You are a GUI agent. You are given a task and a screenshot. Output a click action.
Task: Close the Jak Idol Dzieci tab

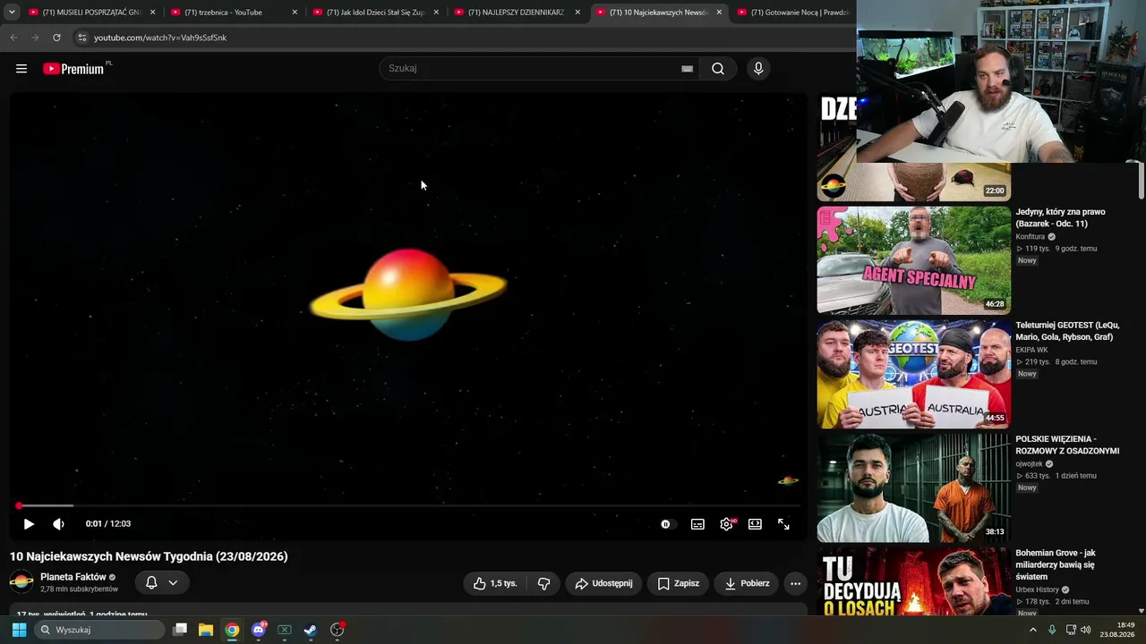click(436, 13)
